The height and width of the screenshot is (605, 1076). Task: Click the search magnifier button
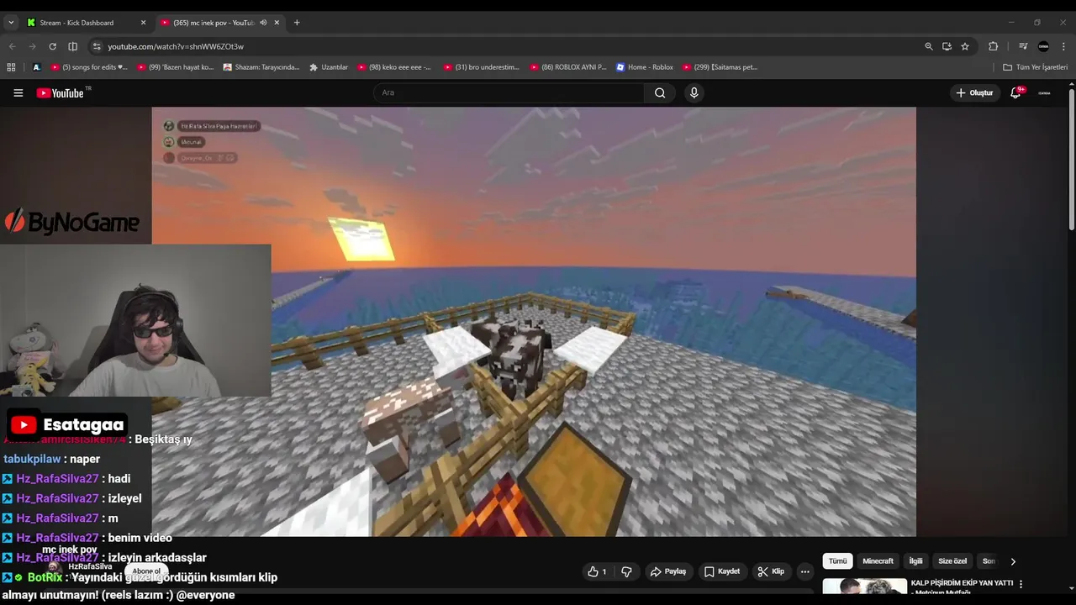660,92
